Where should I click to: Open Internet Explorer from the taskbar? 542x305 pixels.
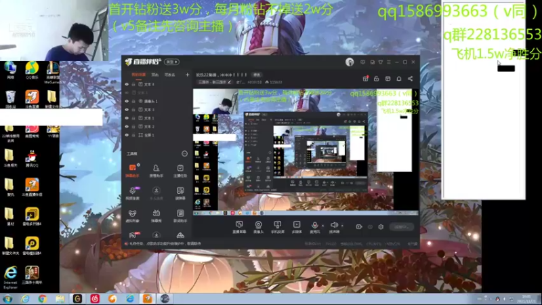[25, 299]
